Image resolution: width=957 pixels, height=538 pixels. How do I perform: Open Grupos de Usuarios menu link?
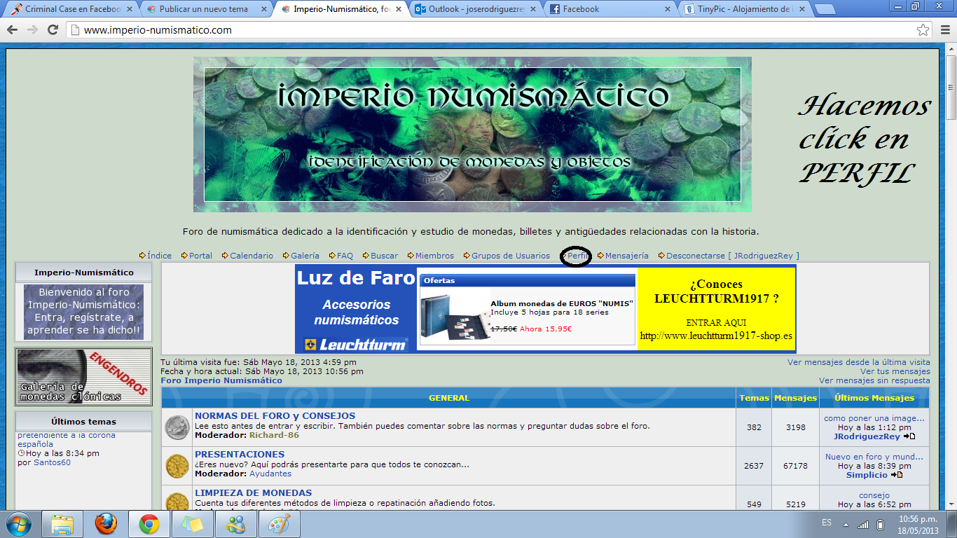click(x=511, y=256)
